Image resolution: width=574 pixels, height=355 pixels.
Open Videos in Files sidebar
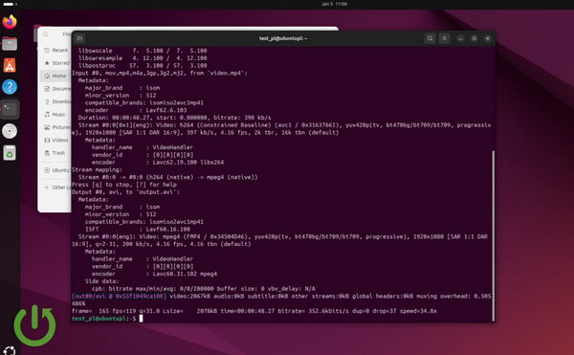pyautogui.click(x=56, y=140)
